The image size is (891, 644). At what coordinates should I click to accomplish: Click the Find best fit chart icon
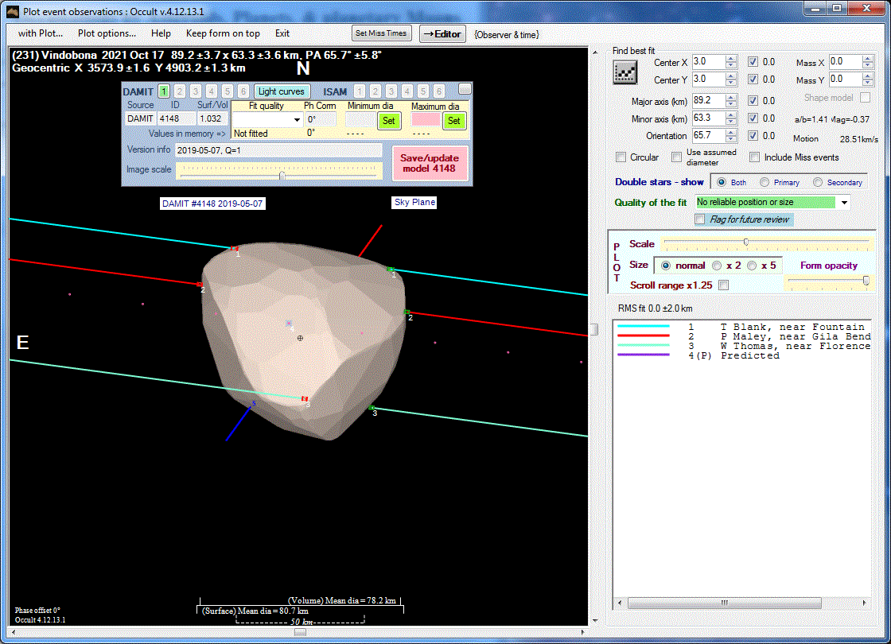tap(624, 72)
